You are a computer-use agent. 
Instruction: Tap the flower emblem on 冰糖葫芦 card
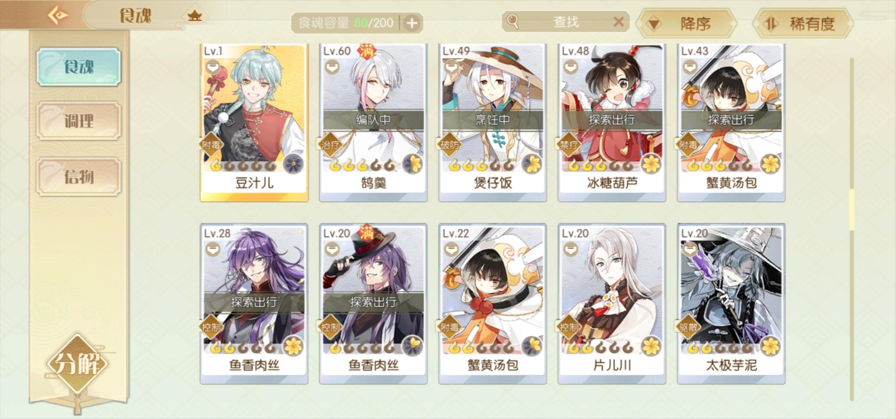[651, 163]
